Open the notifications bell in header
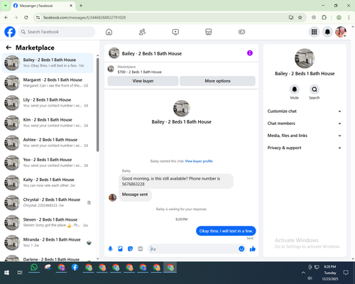The image size is (355, 284). coord(327,32)
